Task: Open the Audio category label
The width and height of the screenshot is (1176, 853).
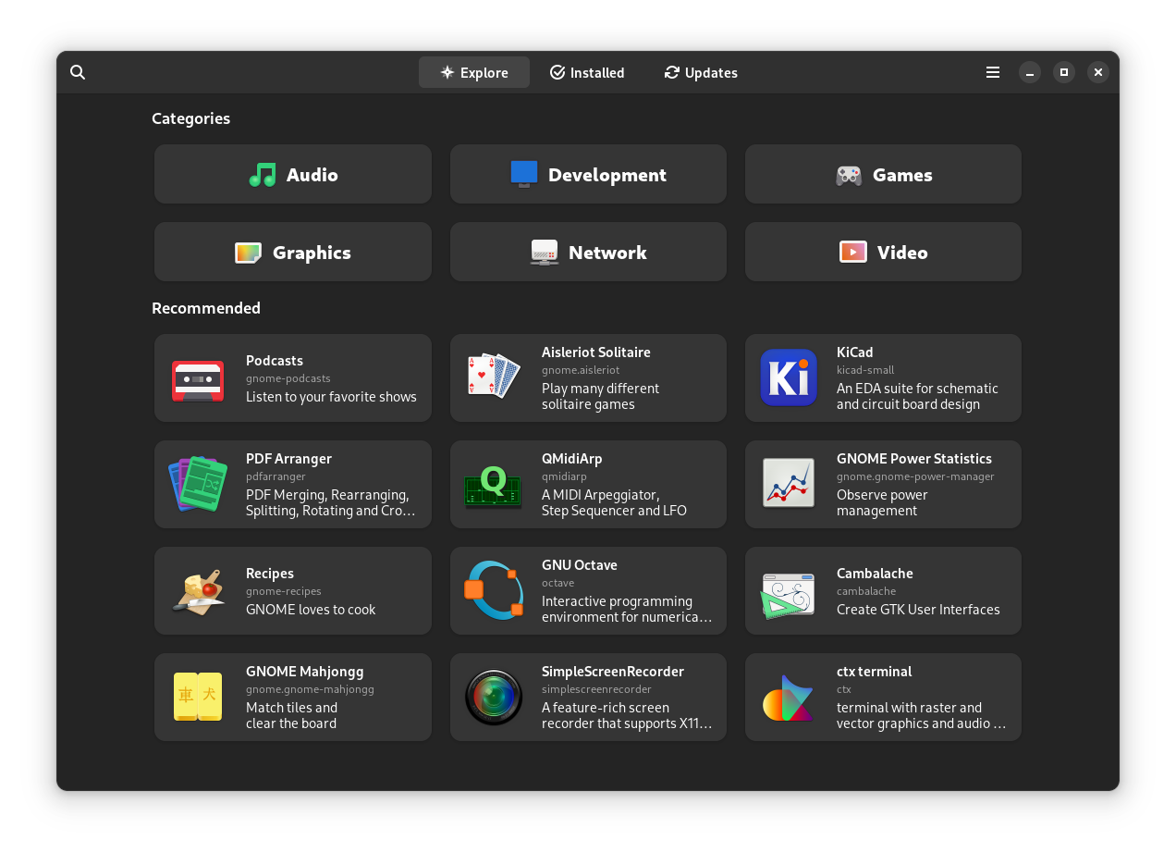Action: pyautogui.click(x=312, y=175)
